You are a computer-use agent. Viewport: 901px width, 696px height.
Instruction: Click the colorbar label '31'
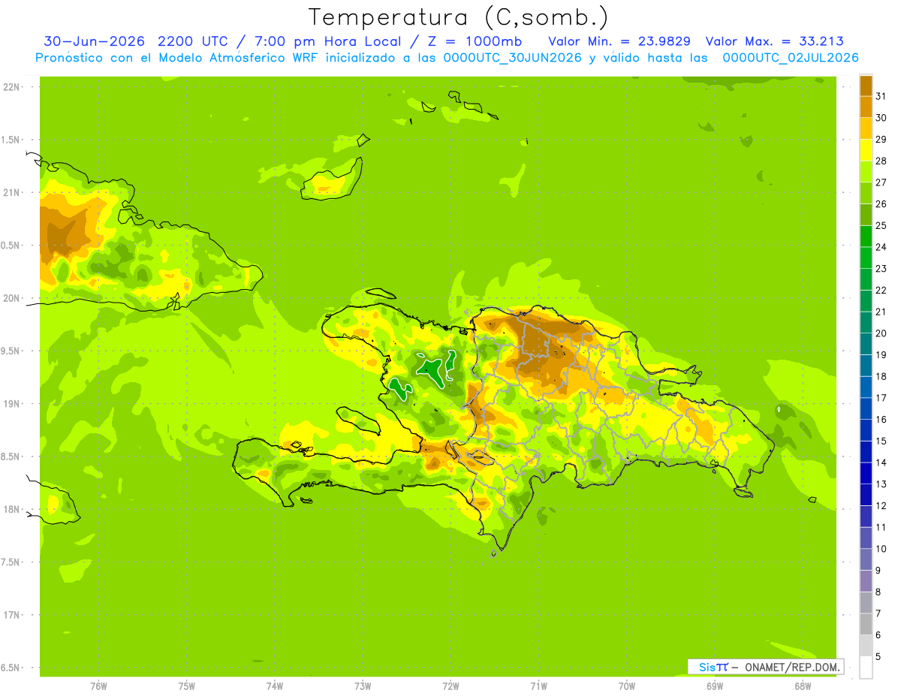(x=881, y=96)
